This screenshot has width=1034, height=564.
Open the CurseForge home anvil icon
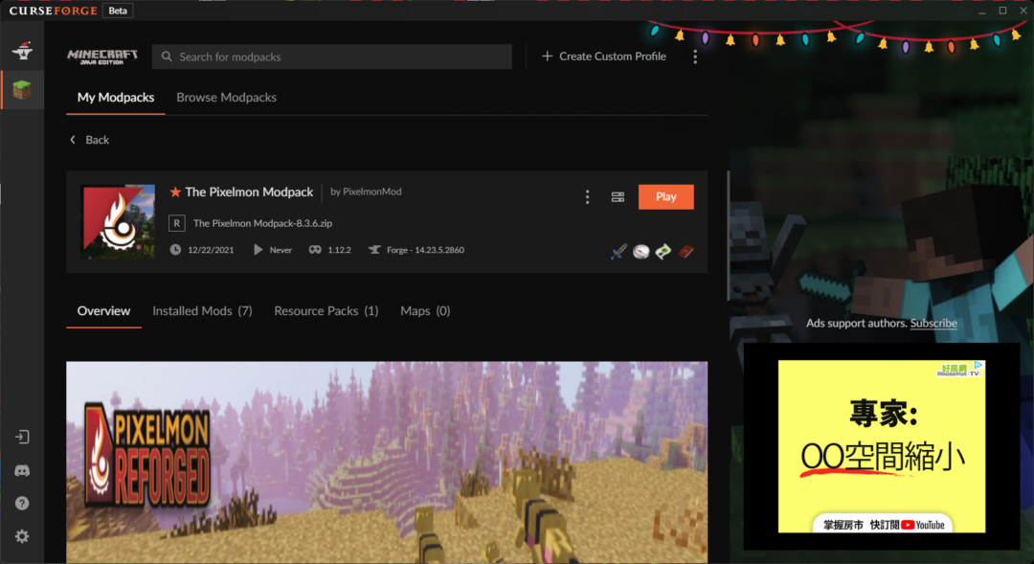tap(22, 50)
